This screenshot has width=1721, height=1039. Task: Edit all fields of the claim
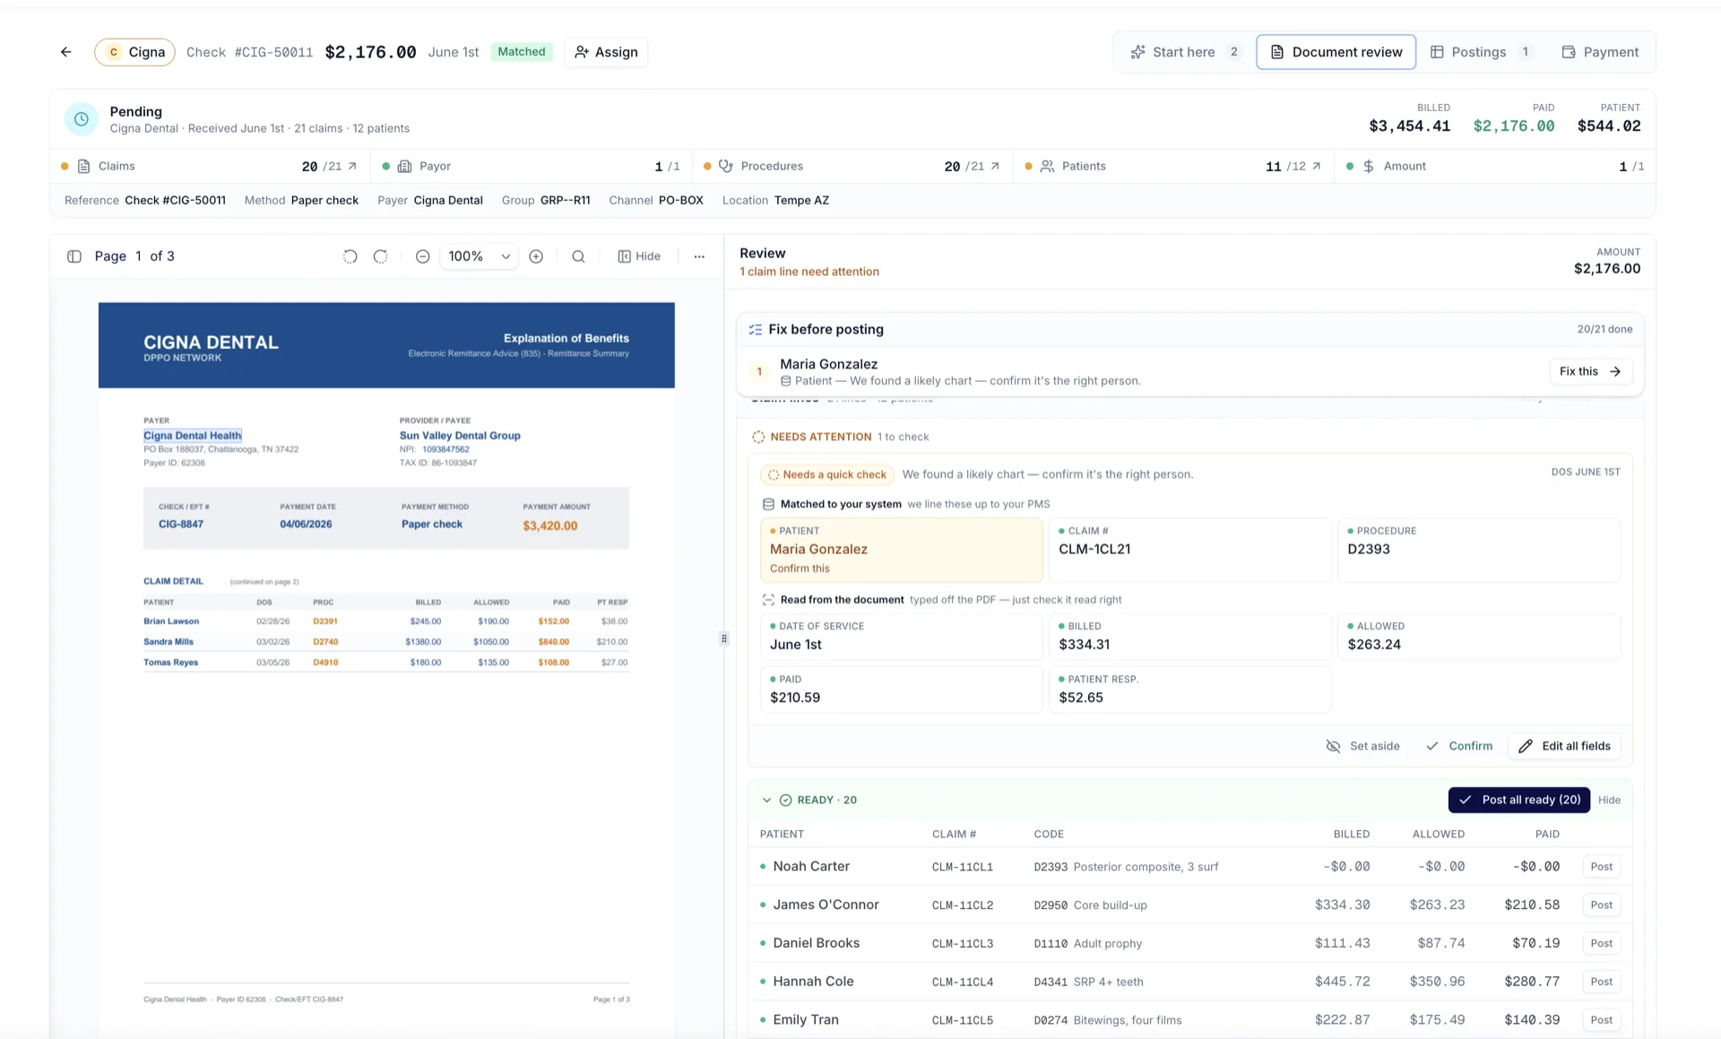1565,746
